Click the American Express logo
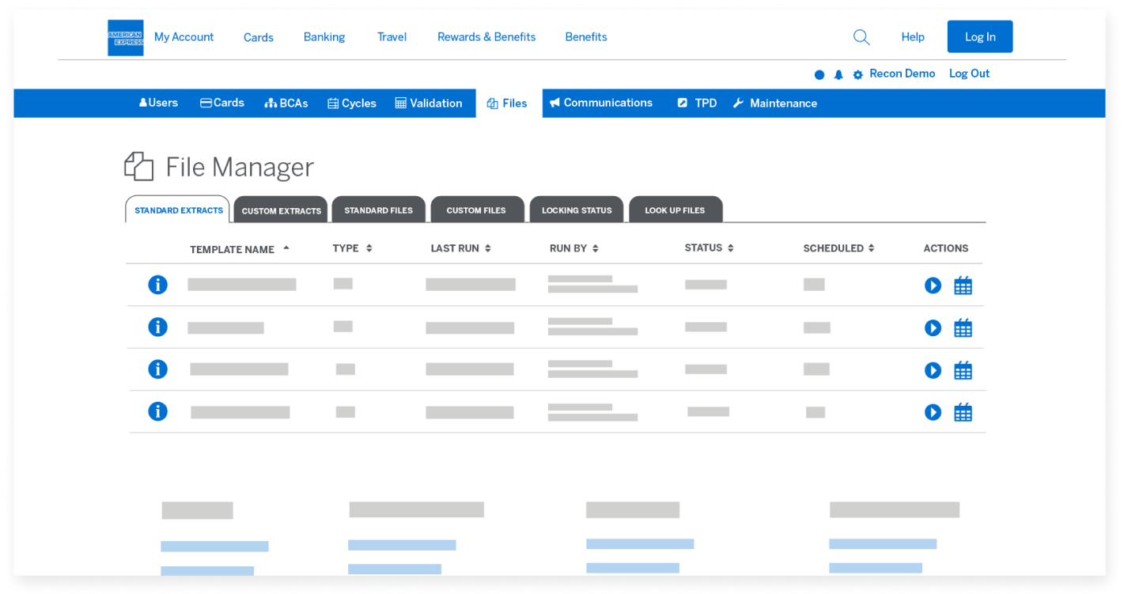Viewport: 1124px width, 594px height. click(125, 36)
